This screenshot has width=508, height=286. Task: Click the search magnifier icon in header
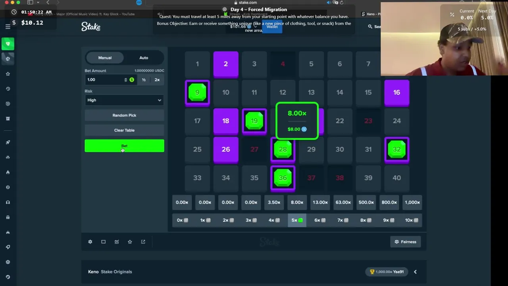tap(370, 27)
